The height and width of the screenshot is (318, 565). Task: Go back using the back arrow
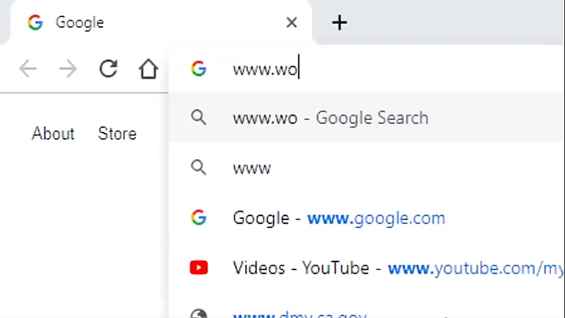coord(28,69)
